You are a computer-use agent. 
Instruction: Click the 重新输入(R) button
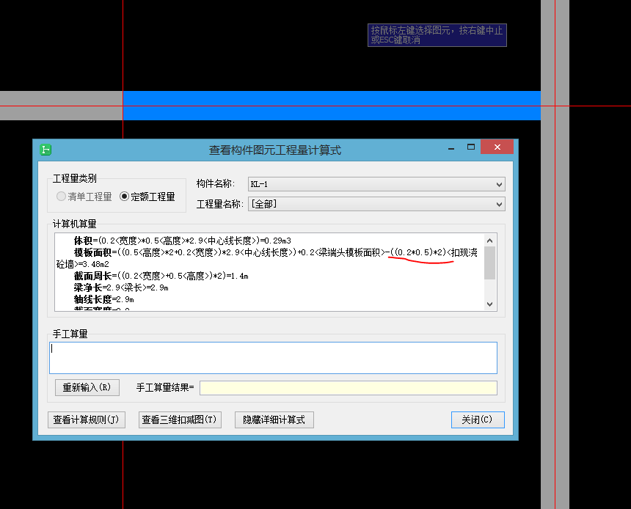click(87, 387)
